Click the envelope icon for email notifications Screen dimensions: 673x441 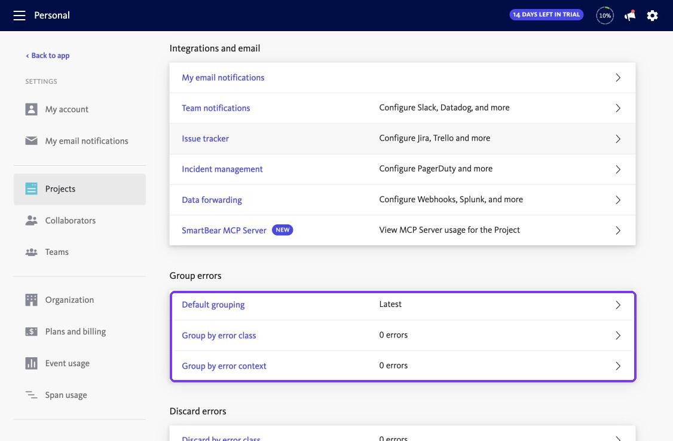[x=31, y=141]
